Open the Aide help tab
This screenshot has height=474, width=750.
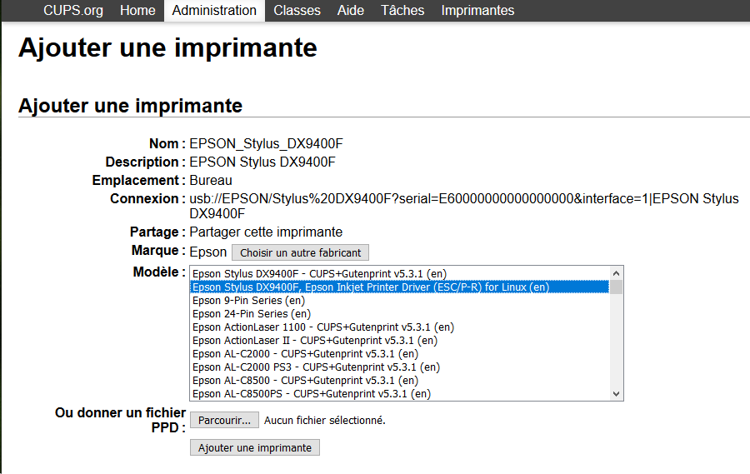point(351,11)
